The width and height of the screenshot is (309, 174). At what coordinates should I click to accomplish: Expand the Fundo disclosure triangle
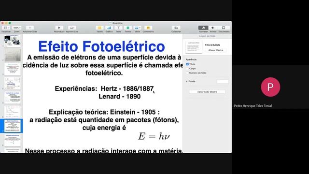pyautogui.click(x=187, y=81)
